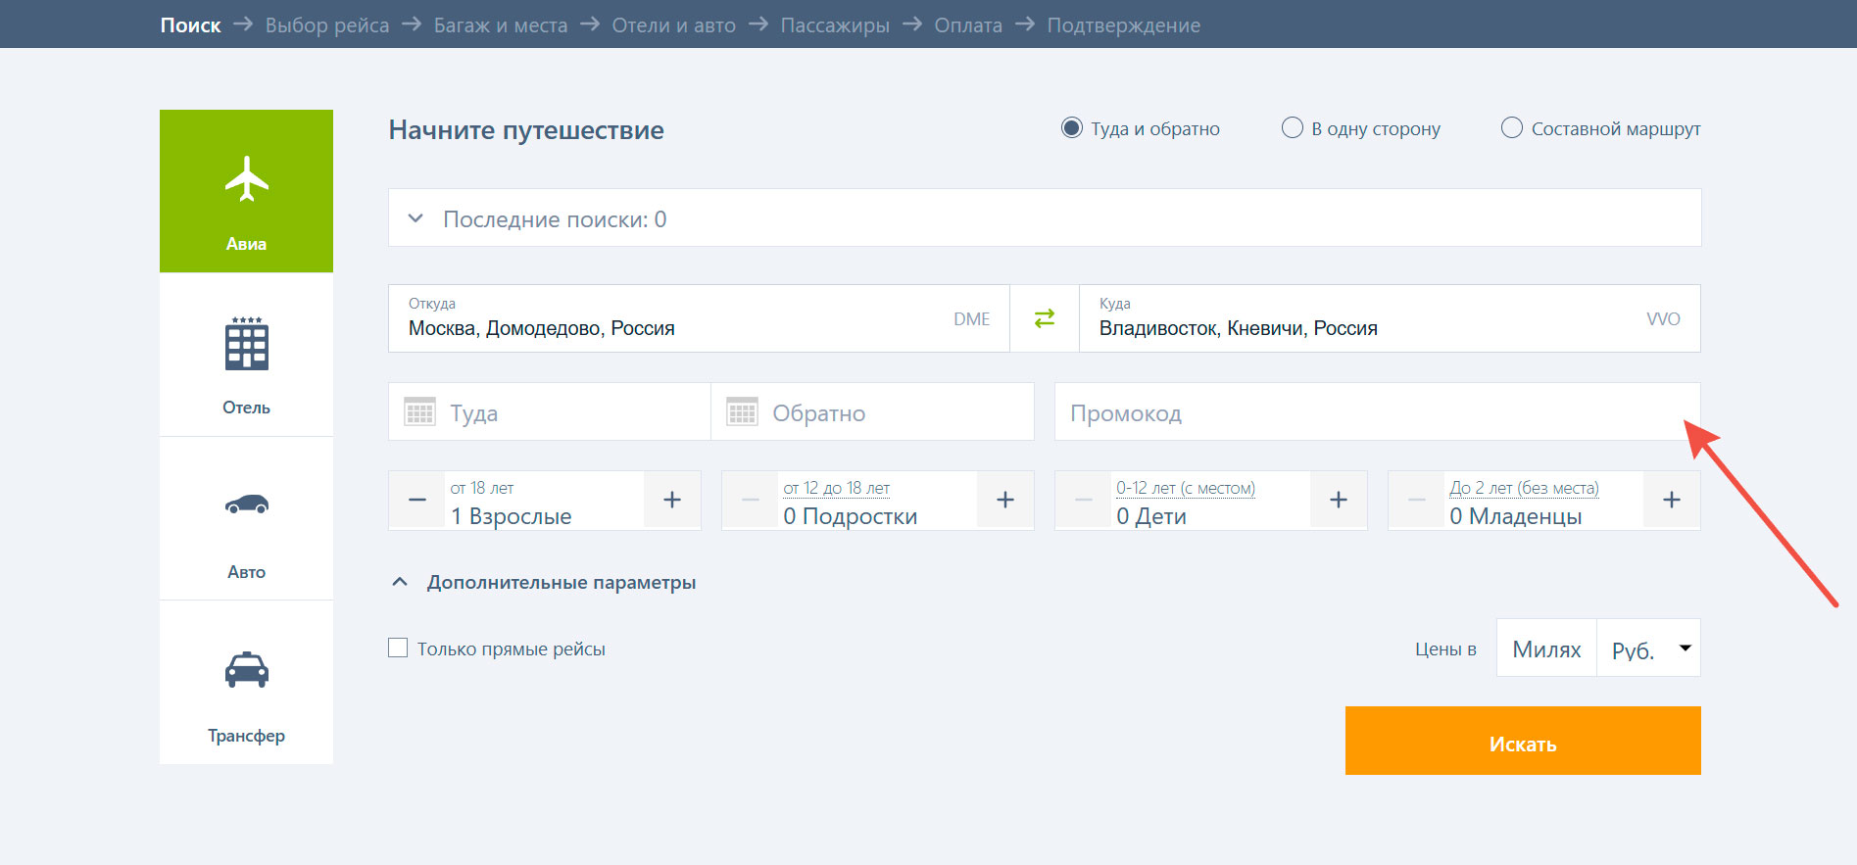Viewport: 1857px width, 865px height.
Task: Check Только прямые рейсы box
Action: click(x=398, y=648)
